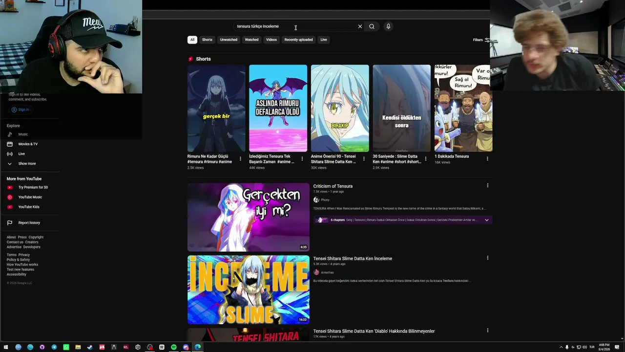Play the 'Gerçekten iyi mi?' video thumbnail
The width and height of the screenshot is (625, 352).
pyautogui.click(x=249, y=217)
